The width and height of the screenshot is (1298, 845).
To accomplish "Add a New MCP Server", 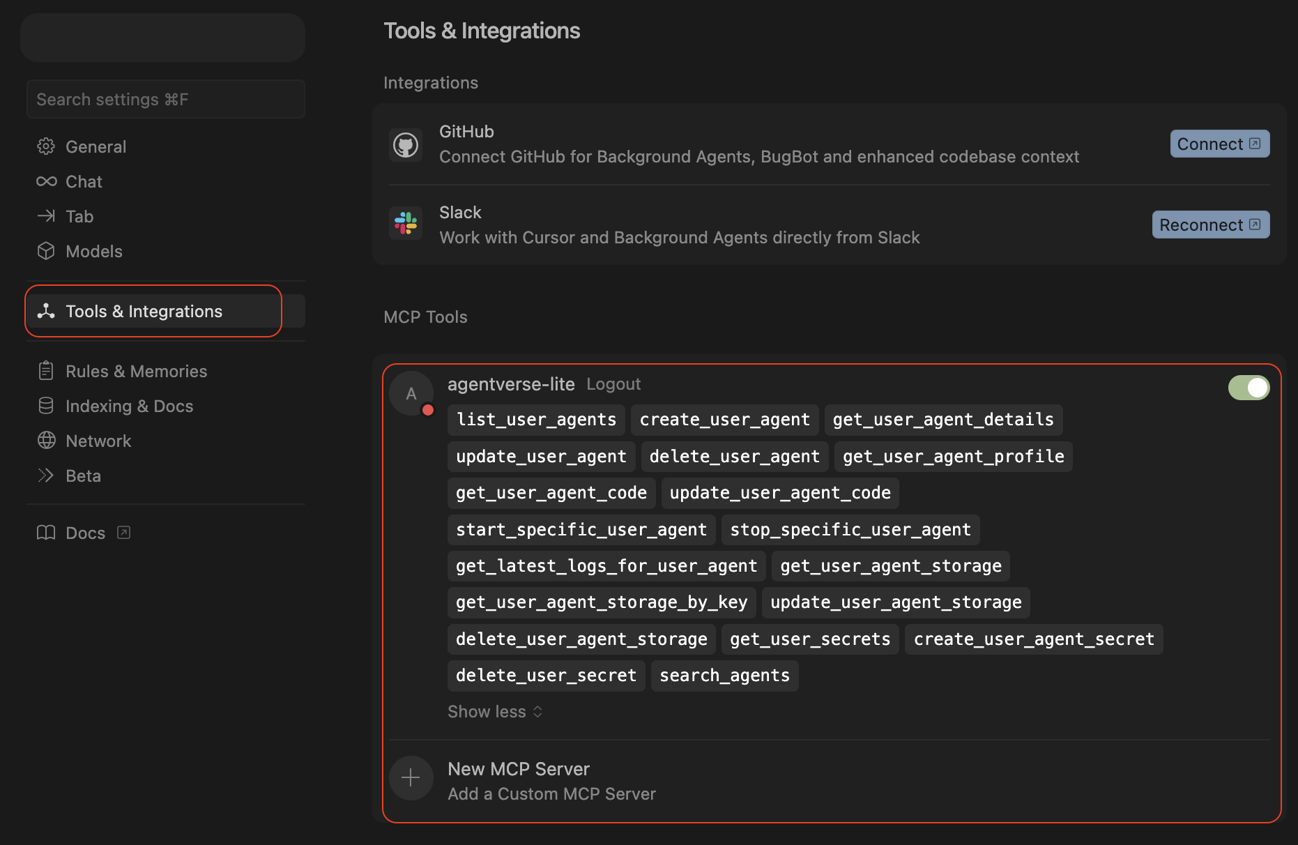I will click(518, 769).
